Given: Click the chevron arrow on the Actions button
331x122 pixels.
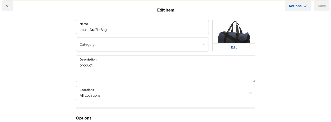Looking at the screenshot, I should tap(305, 6).
